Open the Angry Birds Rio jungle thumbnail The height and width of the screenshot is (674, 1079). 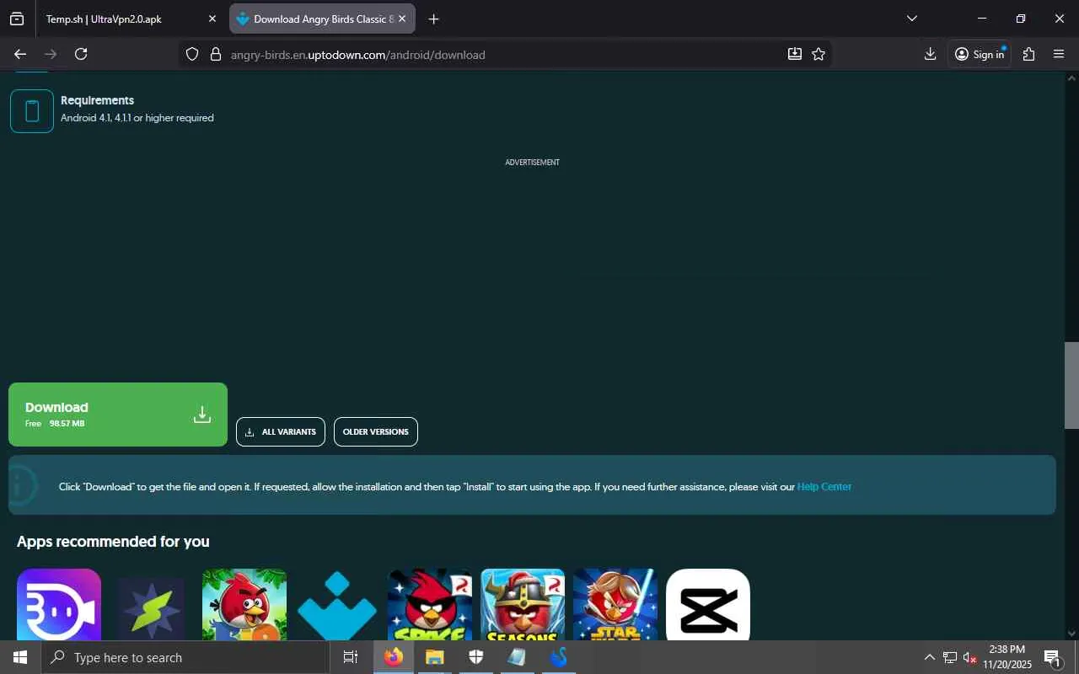[244, 604]
